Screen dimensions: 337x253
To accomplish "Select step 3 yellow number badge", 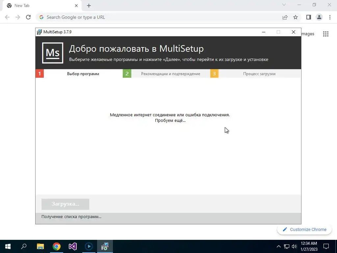I will pyautogui.click(x=214, y=73).
